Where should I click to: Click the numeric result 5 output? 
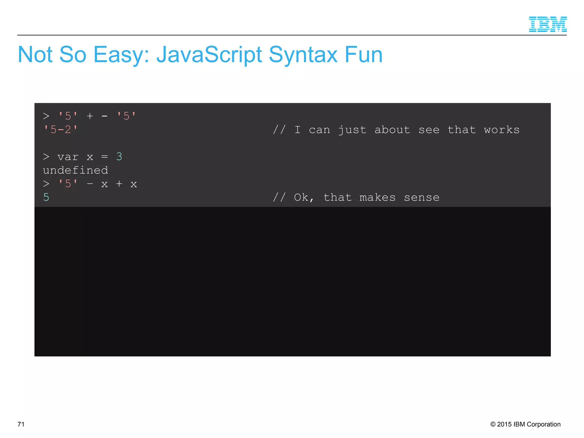[x=46, y=197]
